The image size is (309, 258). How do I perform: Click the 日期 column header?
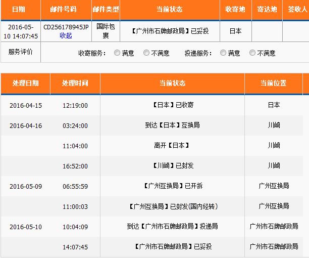click(19, 9)
